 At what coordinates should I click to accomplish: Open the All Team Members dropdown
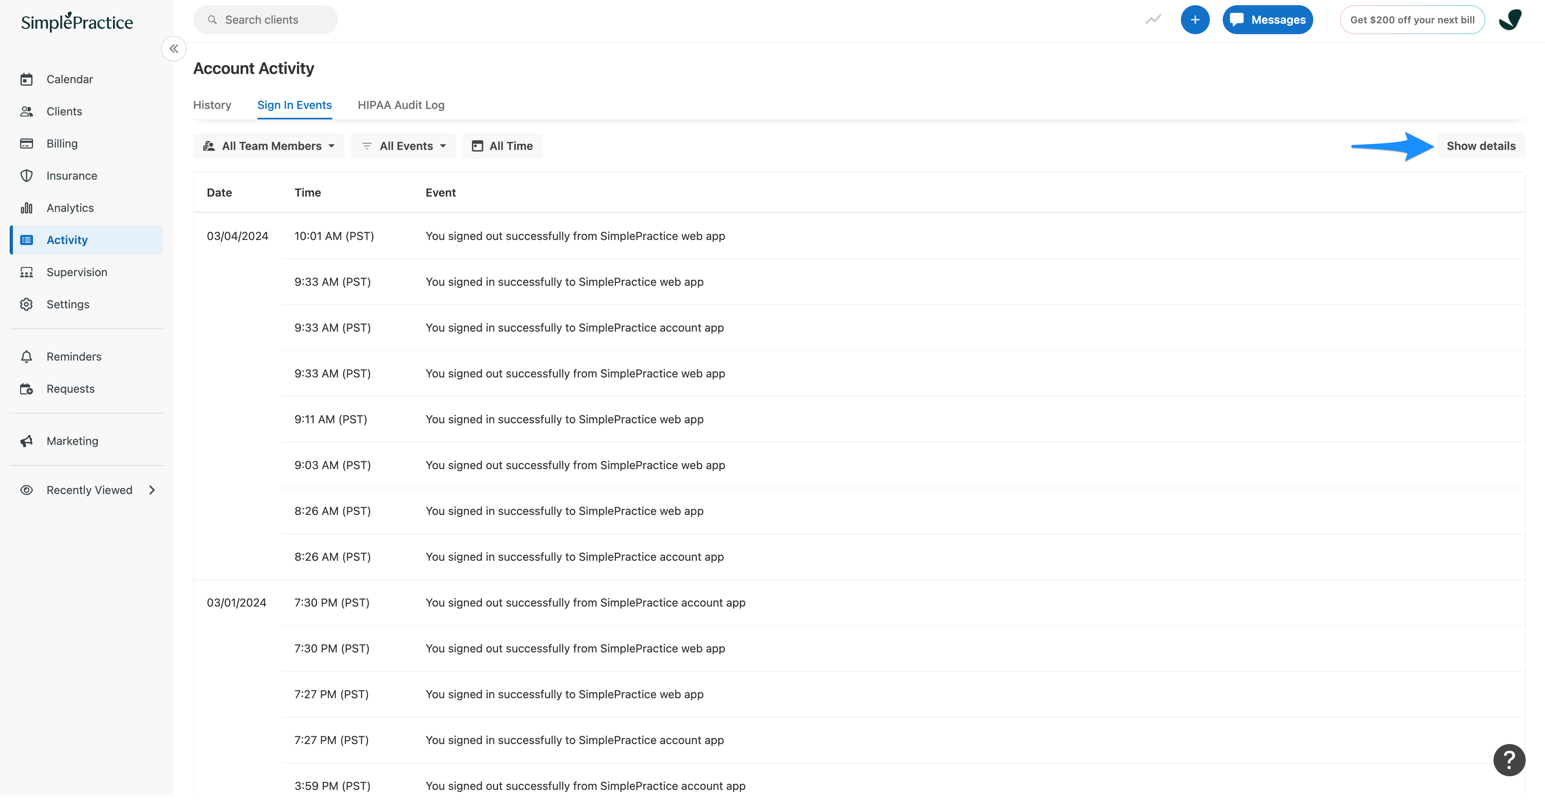(269, 146)
